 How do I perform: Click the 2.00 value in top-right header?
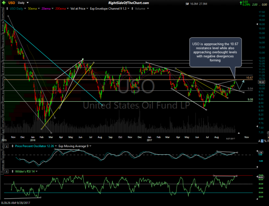[x=255, y=5]
